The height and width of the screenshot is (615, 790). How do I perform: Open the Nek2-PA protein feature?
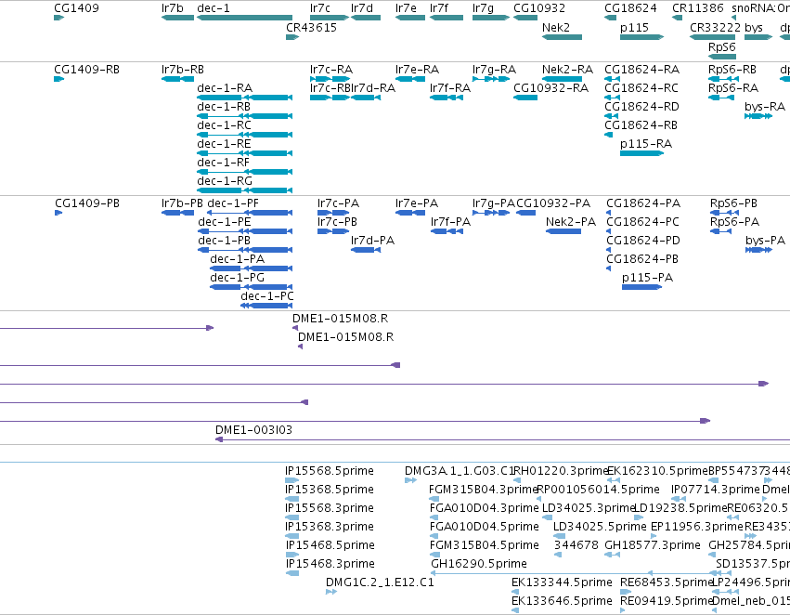563,231
